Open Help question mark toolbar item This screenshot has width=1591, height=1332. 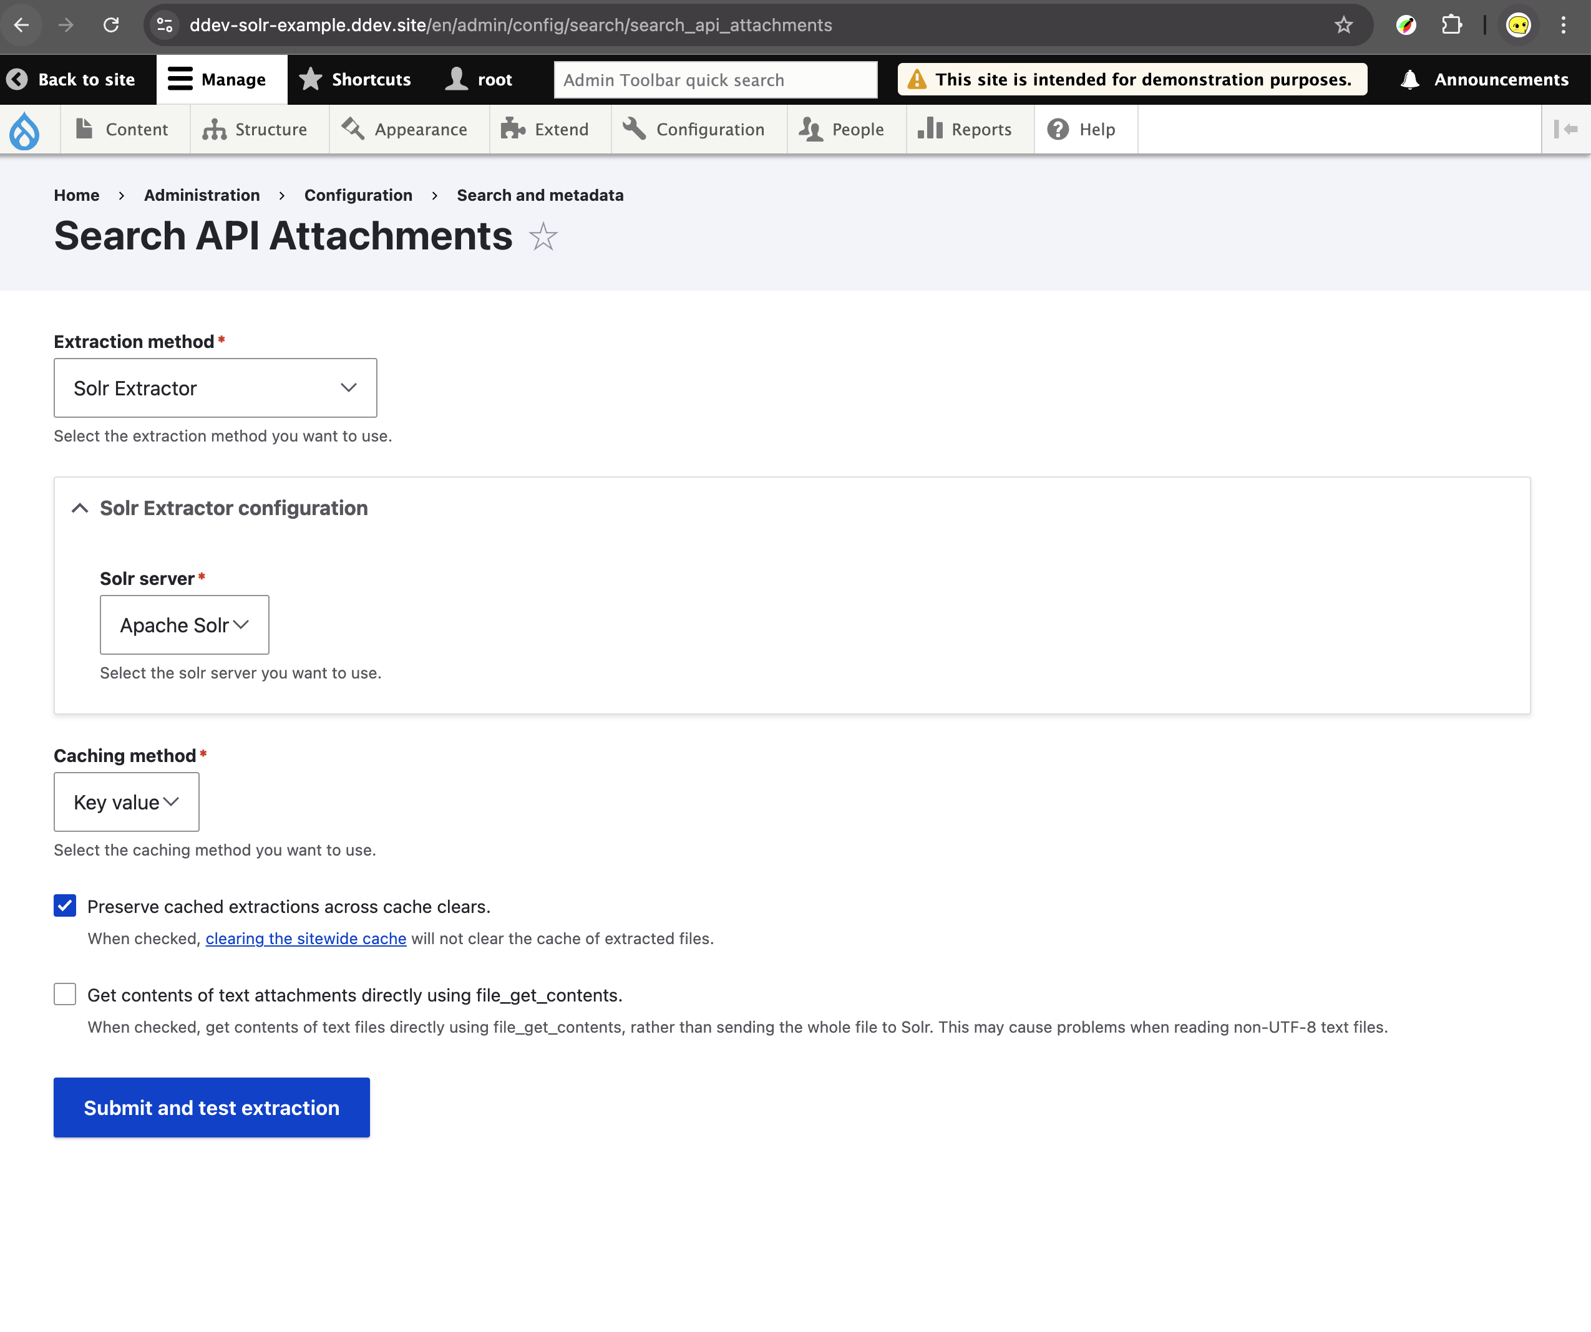click(1082, 130)
